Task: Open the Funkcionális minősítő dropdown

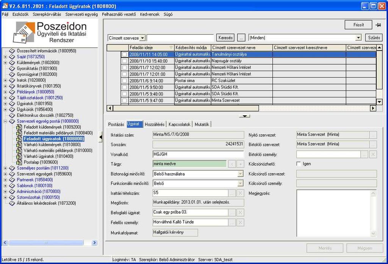Action: tap(240, 183)
